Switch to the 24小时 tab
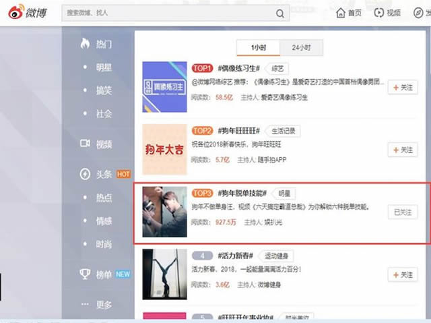This screenshot has height=323, width=431. (x=302, y=47)
